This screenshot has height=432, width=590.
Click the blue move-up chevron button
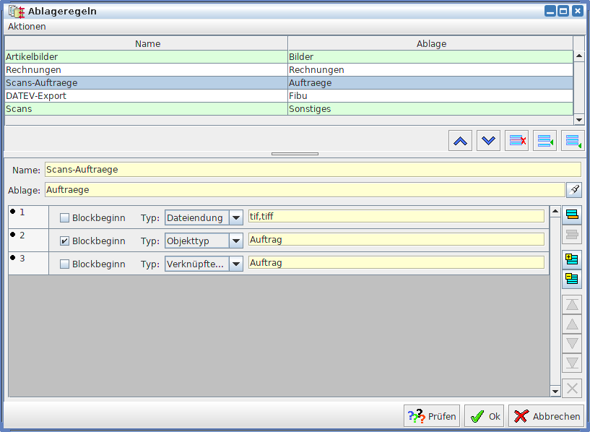[460, 141]
